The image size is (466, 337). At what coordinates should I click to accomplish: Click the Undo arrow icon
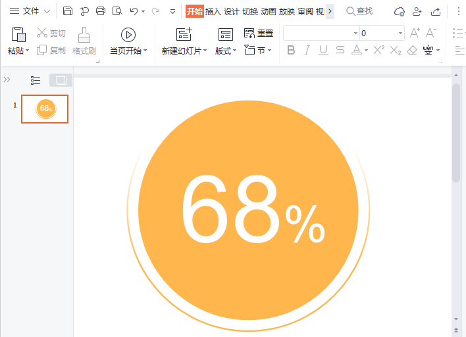134,11
